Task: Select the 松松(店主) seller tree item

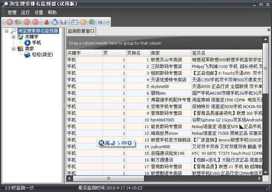Action: coord(42,55)
